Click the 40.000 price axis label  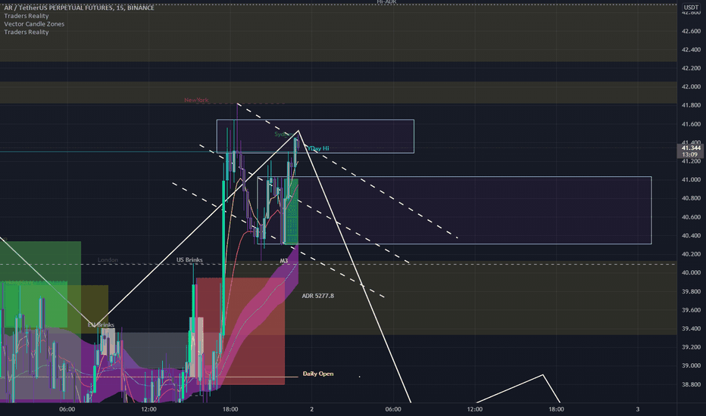pyautogui.click(x=691, y=272)
